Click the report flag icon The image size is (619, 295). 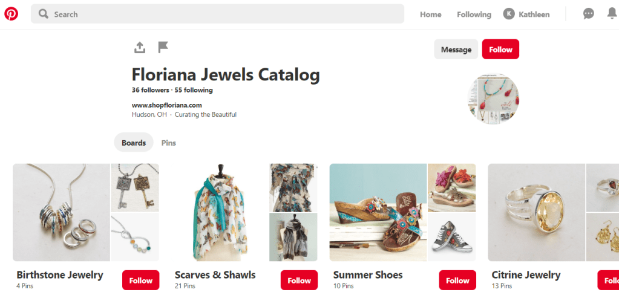(x=163, y=47)
